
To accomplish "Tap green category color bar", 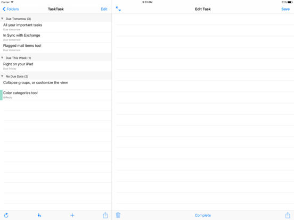I will point(1,95).
